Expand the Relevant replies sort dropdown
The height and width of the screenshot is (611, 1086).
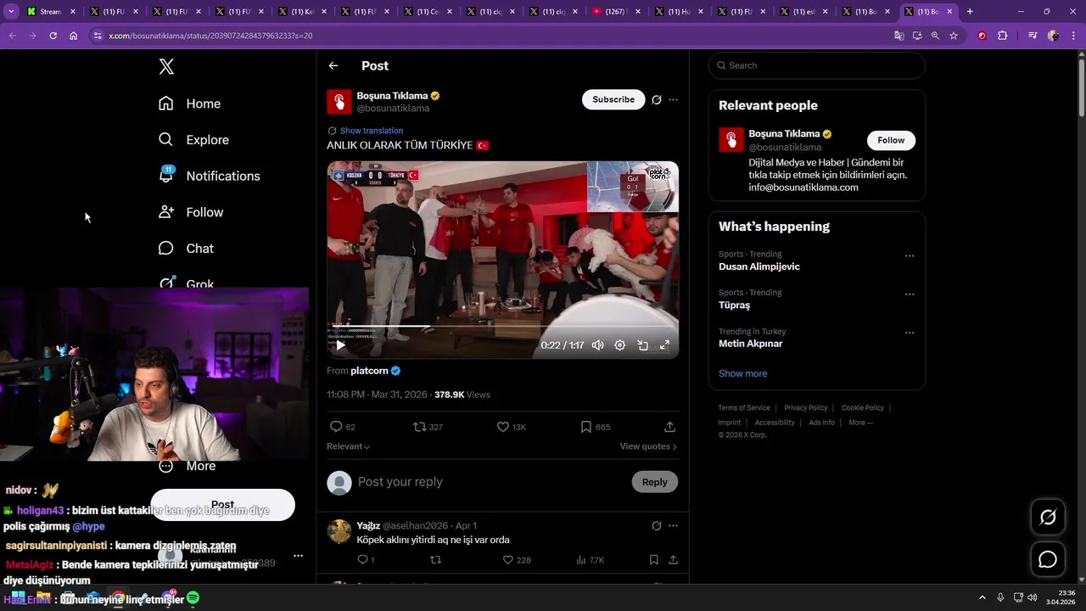[x=348, y=446]
